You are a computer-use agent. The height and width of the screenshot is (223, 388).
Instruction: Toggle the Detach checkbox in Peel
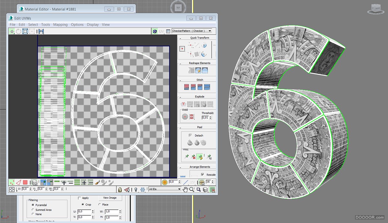pos(190,135)
